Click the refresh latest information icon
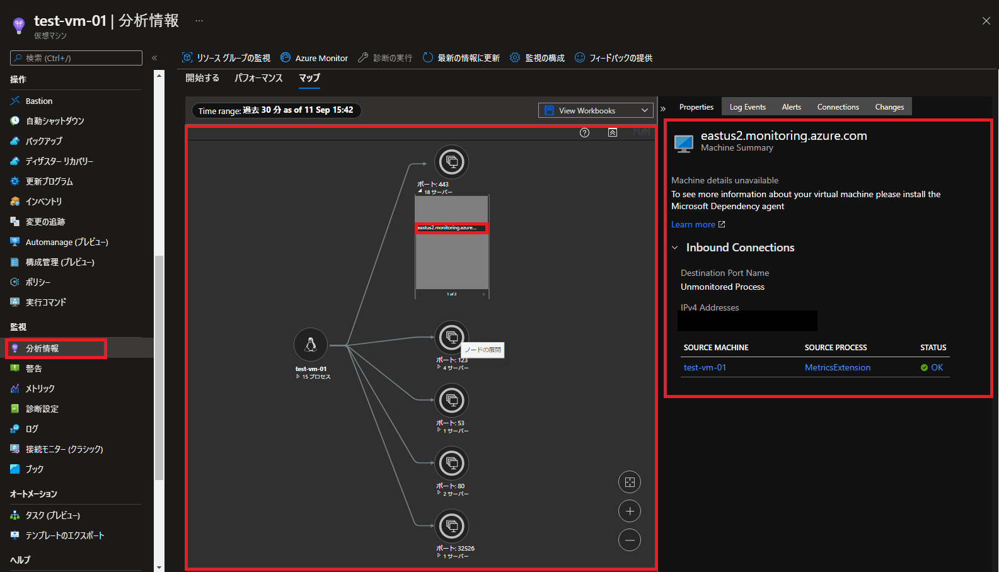This screenshot has height=572, width=999. [428, 57]
